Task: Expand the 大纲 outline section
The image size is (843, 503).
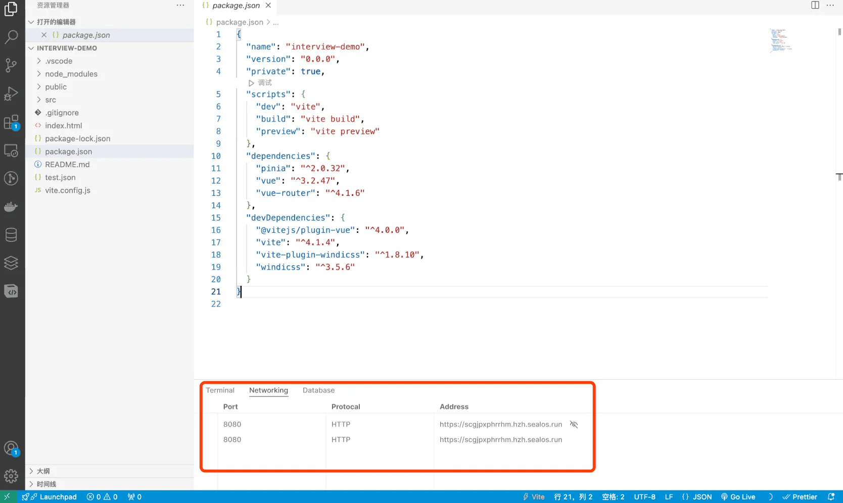Action: click(x=109, y=471)
